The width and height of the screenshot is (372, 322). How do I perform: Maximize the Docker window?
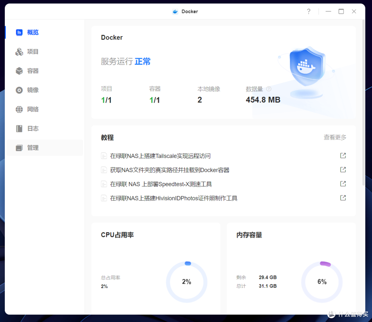click(341, 11)
